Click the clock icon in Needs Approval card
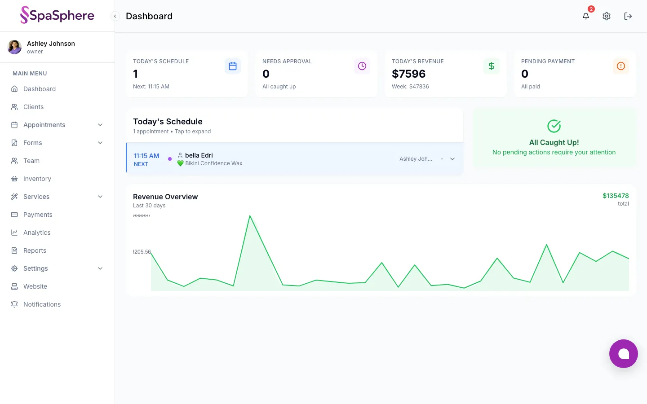This screenshot has width=647, height=404. coord(362,66)
